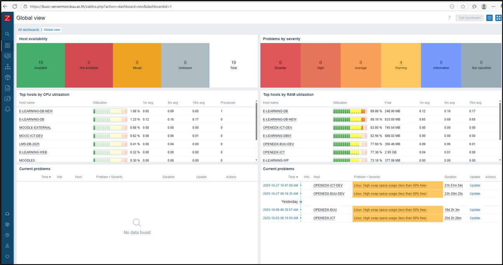503x265 pixels.
Task: Select the Global view breadcrumb tab
Action: point(52,30)
